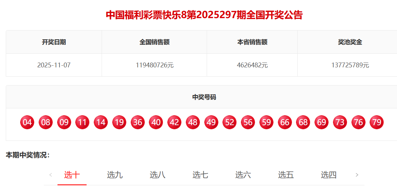The width and height of the screenshot is (397, 186).
Task: Select the winning number ball 36
Action: pyautogui.click(x=138, y=122)
